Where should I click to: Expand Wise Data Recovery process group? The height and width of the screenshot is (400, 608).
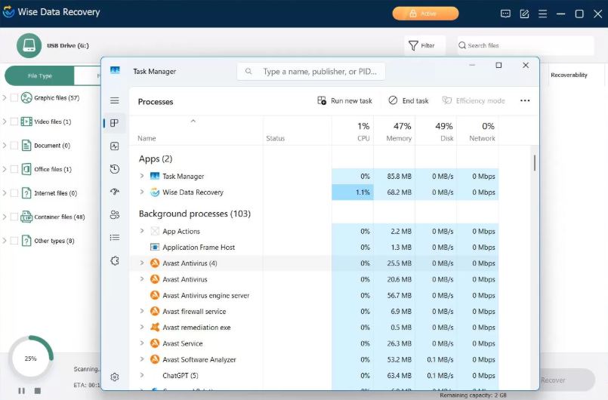click(x=142, y=192)
